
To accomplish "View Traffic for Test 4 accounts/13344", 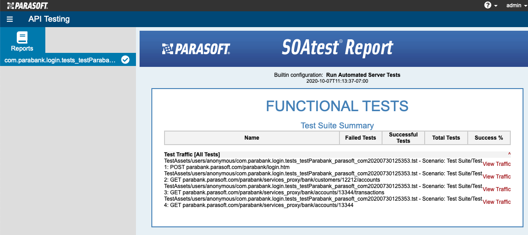I will [x=497, y=202].
